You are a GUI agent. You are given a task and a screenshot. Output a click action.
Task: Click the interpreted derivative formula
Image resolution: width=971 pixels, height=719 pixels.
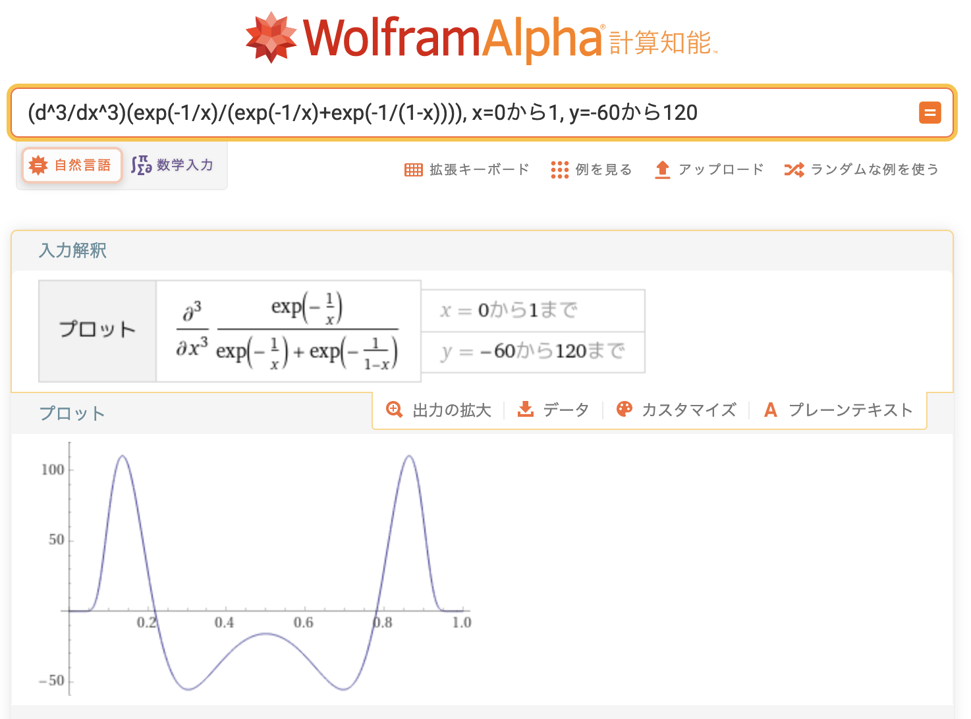pos(288,331)
